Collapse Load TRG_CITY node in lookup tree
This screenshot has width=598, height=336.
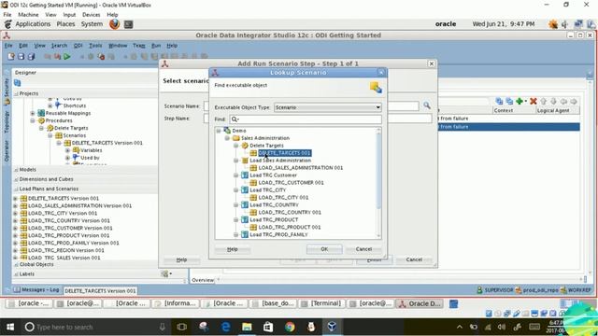coord(236,189)
